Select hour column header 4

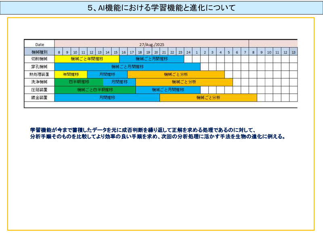click(x=220, y=52)
